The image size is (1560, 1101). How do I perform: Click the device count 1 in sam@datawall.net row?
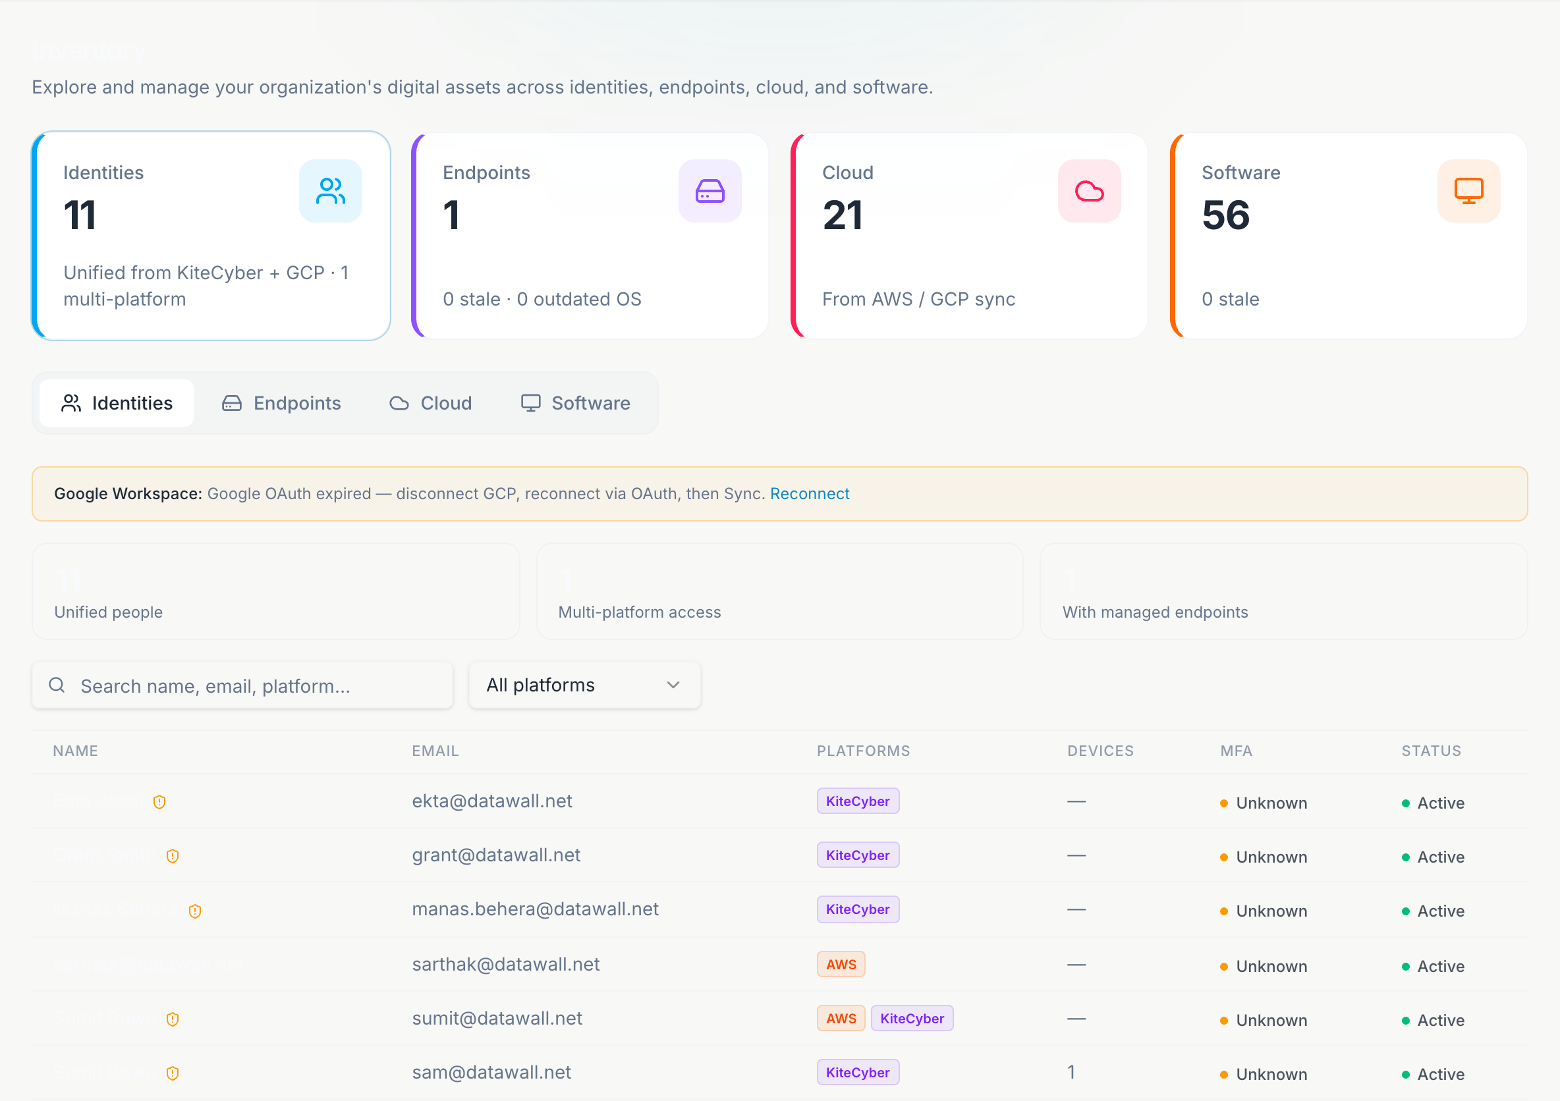coord(1071,1073)
